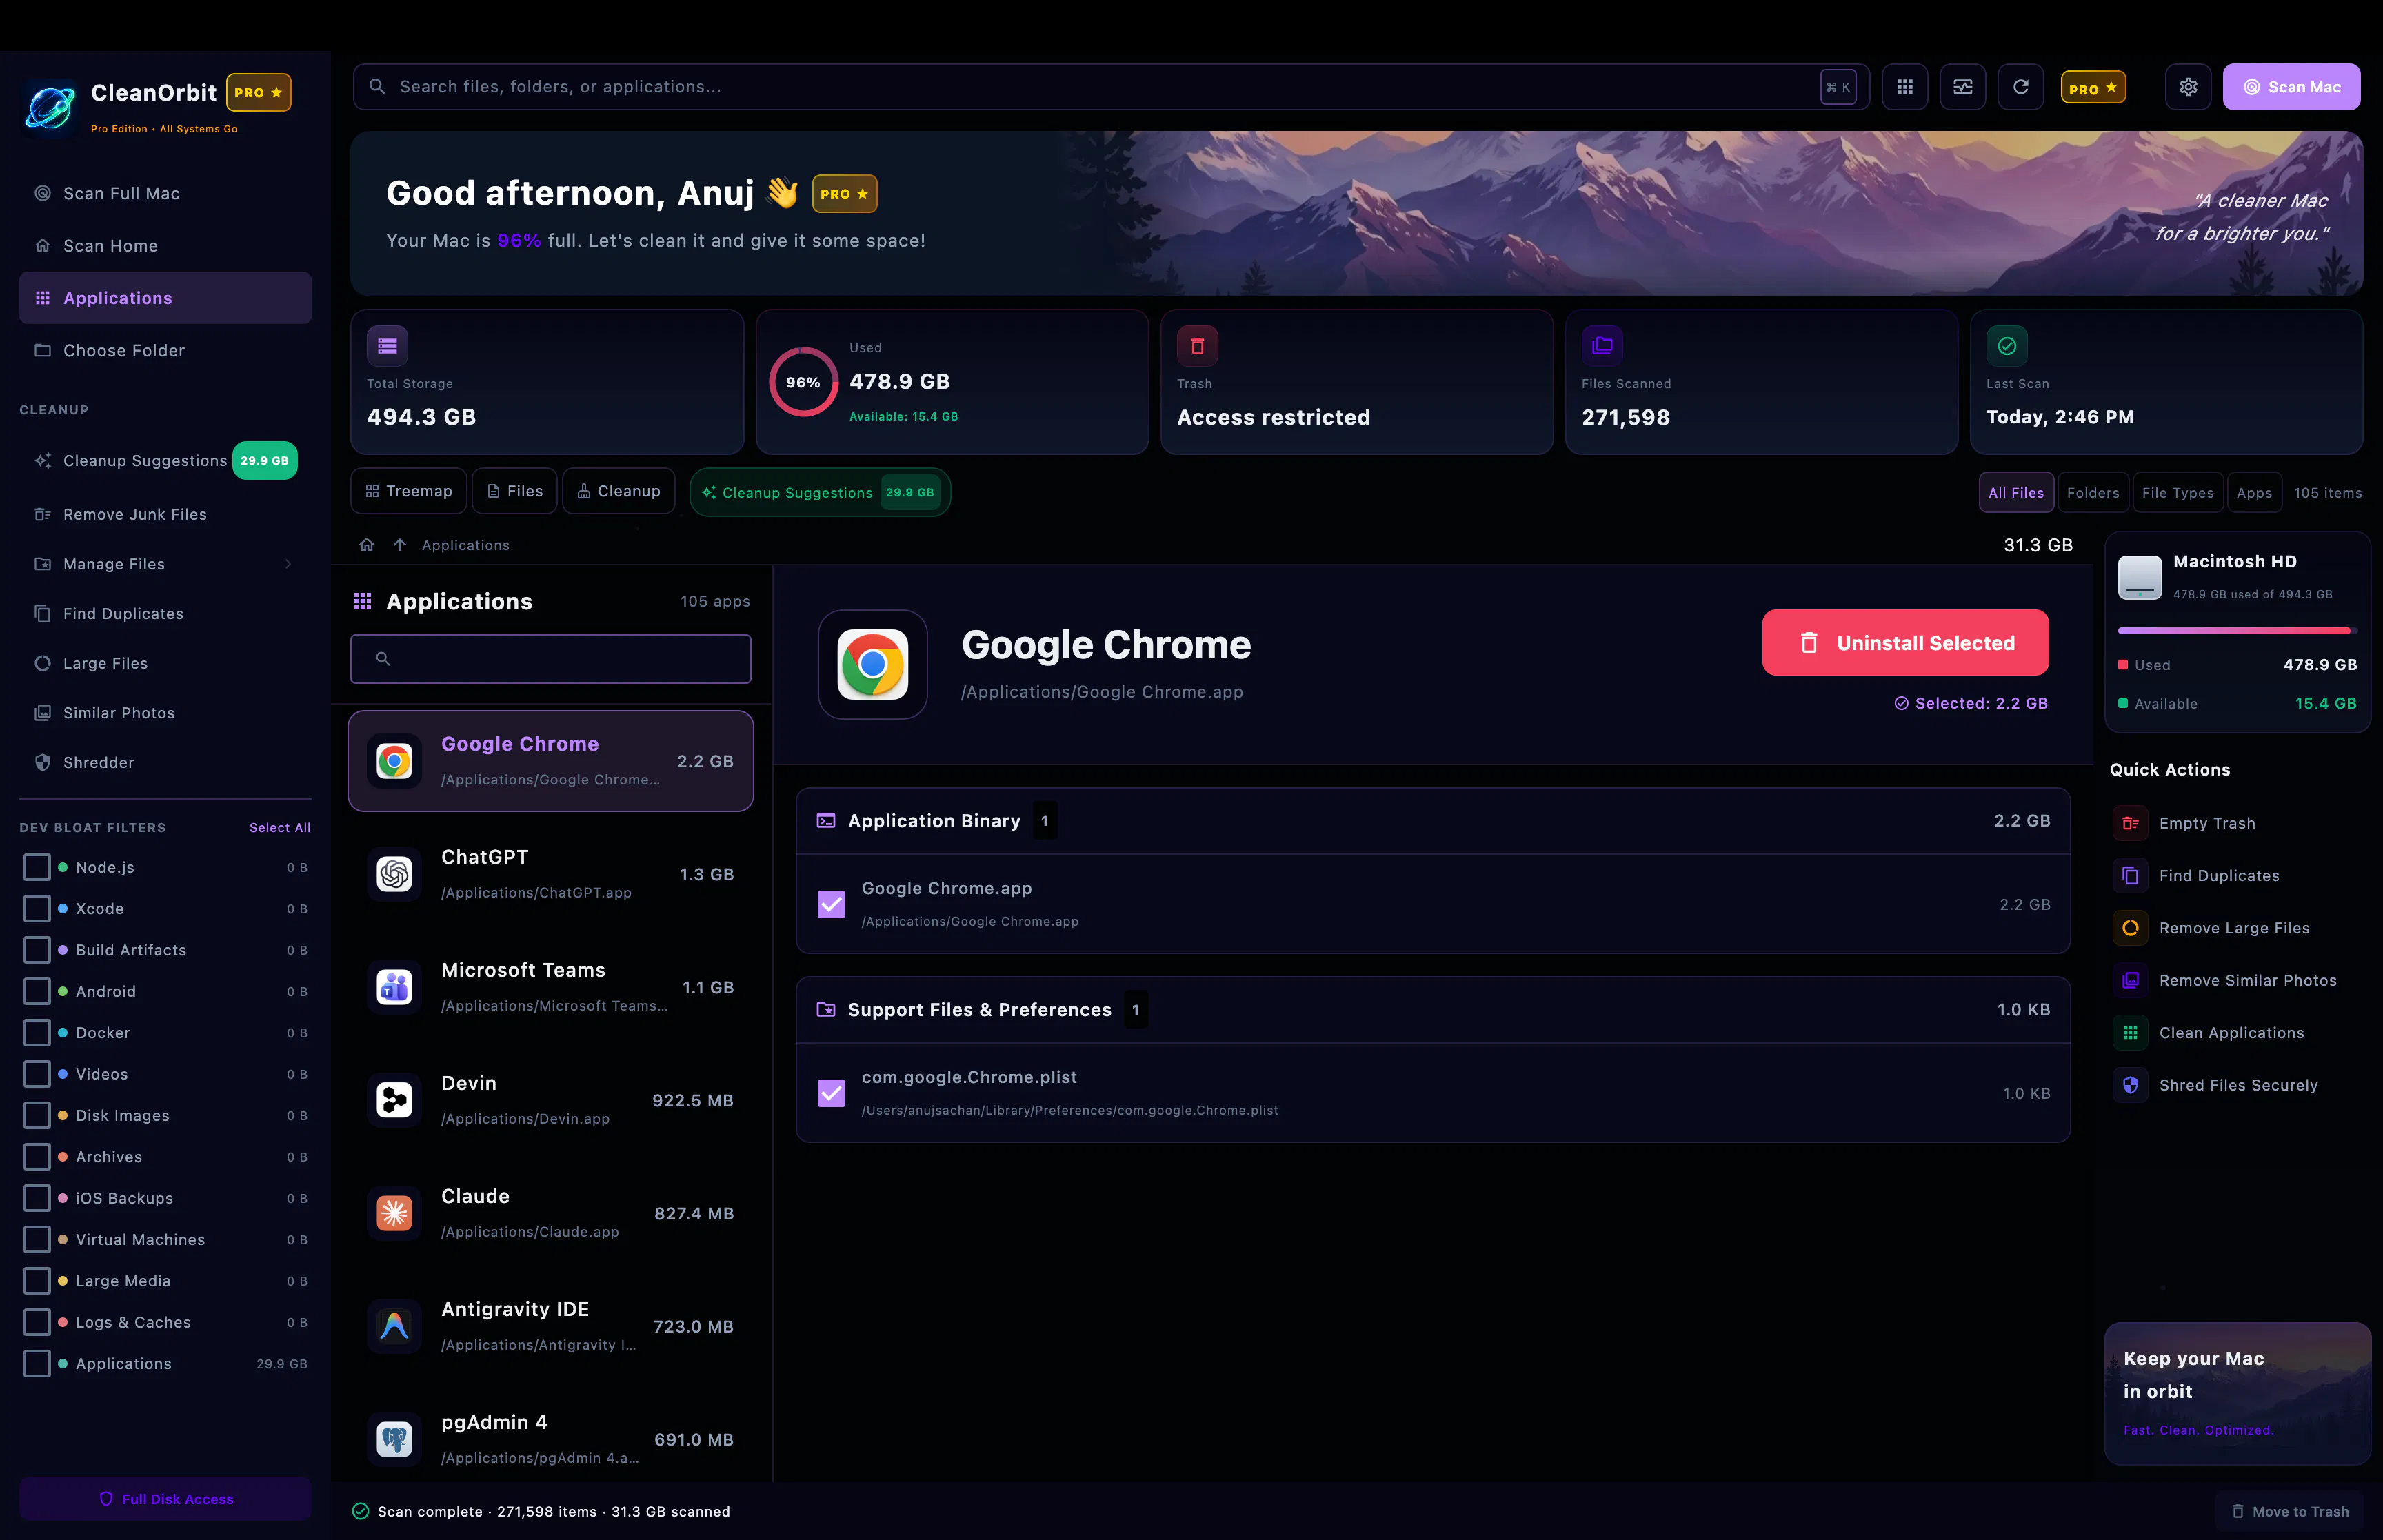Click the top search files field
This screenshot has width=2383, height=1540.
(1110, 87)
